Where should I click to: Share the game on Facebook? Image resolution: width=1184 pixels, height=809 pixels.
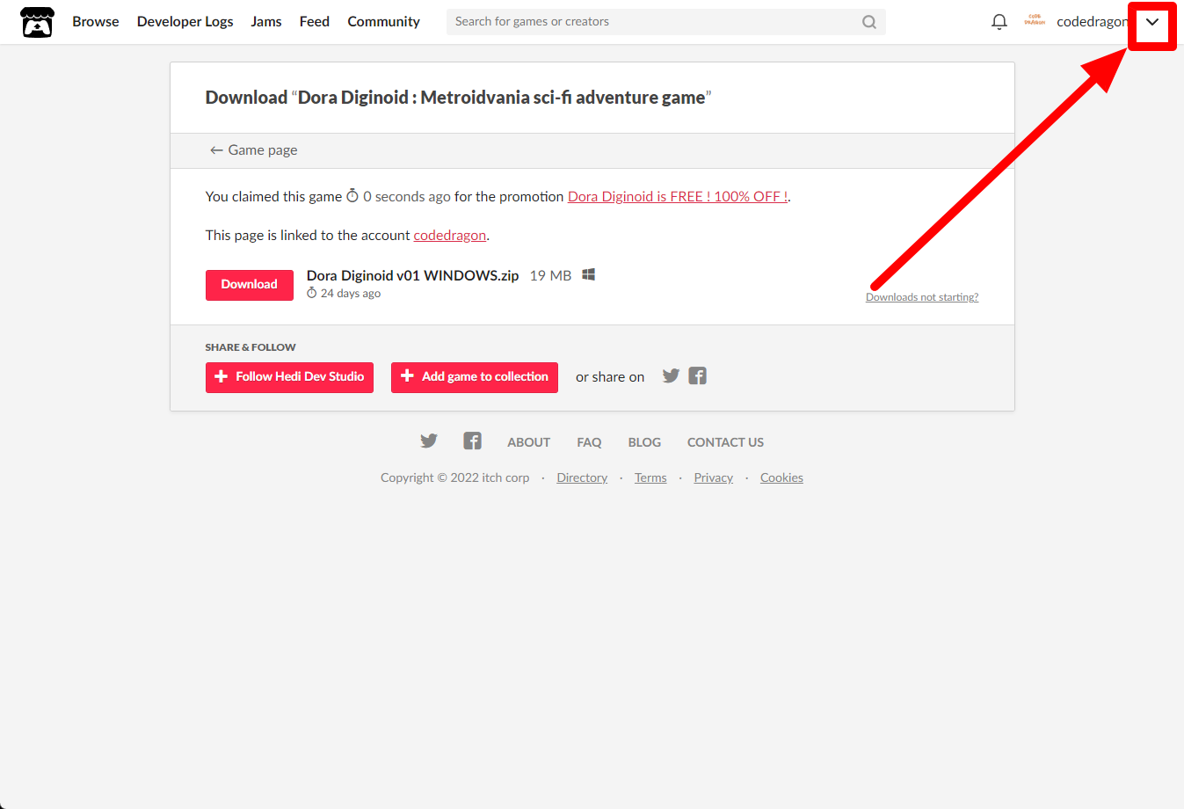click(698, 376)
